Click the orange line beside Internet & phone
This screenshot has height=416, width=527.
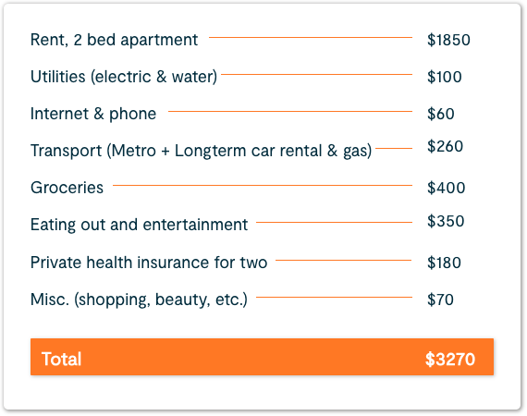click(290, 111)
